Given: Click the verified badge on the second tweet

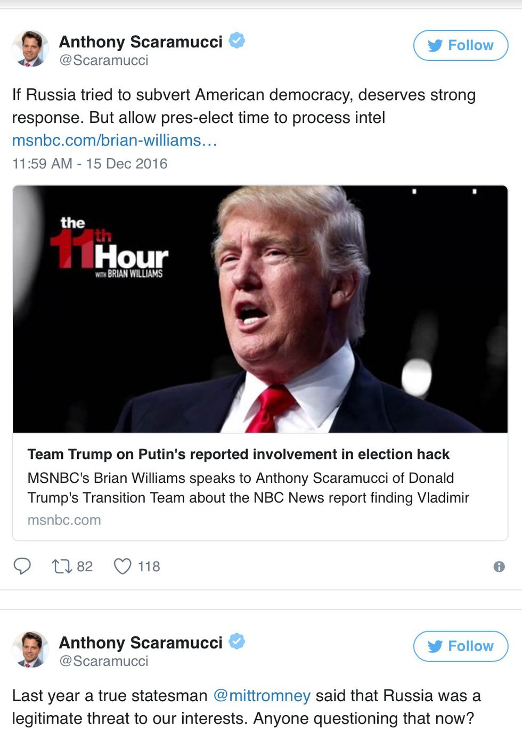Looking at the screenshot, I should 237,642.
